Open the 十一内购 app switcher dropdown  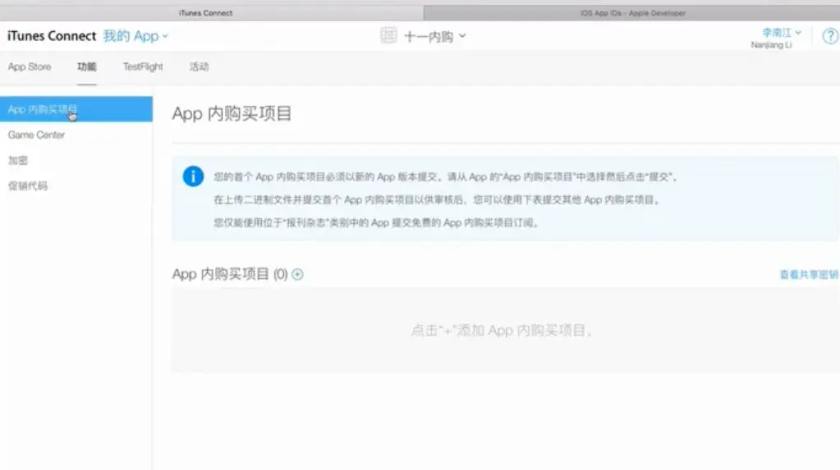point(434,36)
